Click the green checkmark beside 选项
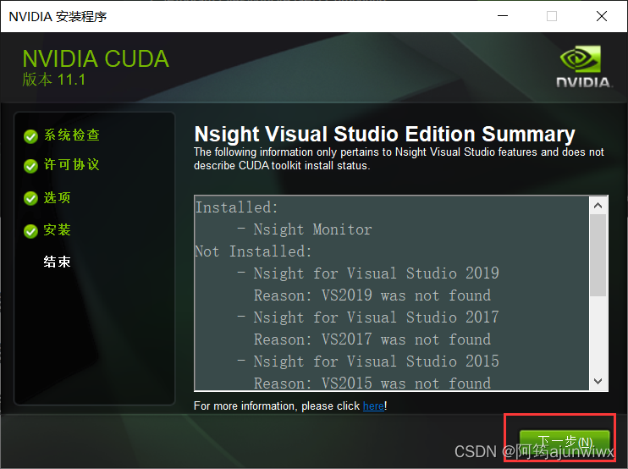The width and height of the screenshot is (628, 469). [30, 198]
